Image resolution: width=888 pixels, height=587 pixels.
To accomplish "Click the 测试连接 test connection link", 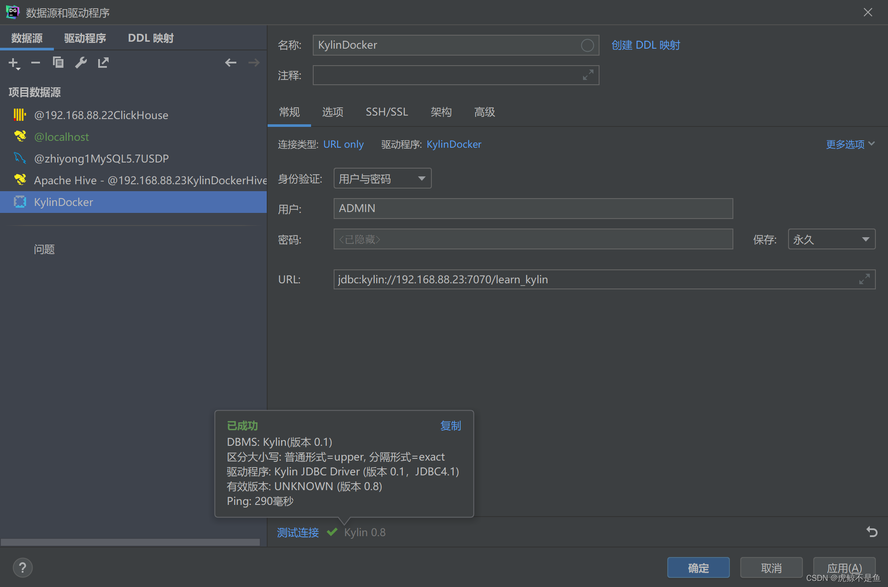I will [298, 532].
